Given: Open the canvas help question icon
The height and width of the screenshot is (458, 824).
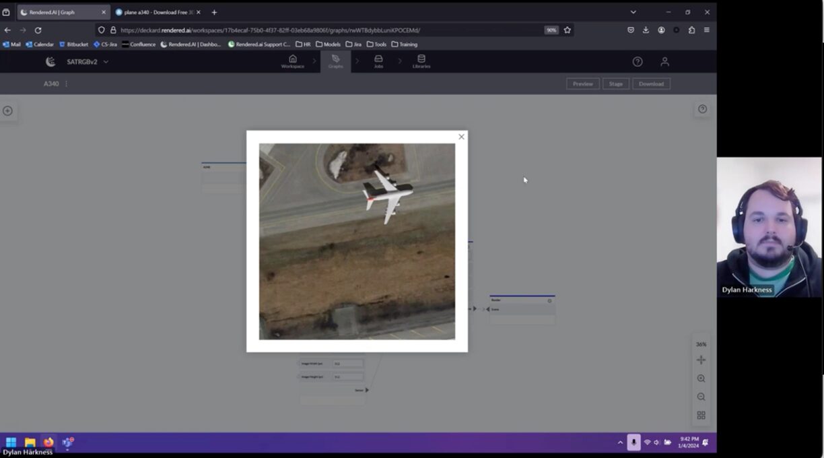Looking at the screenshot, I should [702, 109].
